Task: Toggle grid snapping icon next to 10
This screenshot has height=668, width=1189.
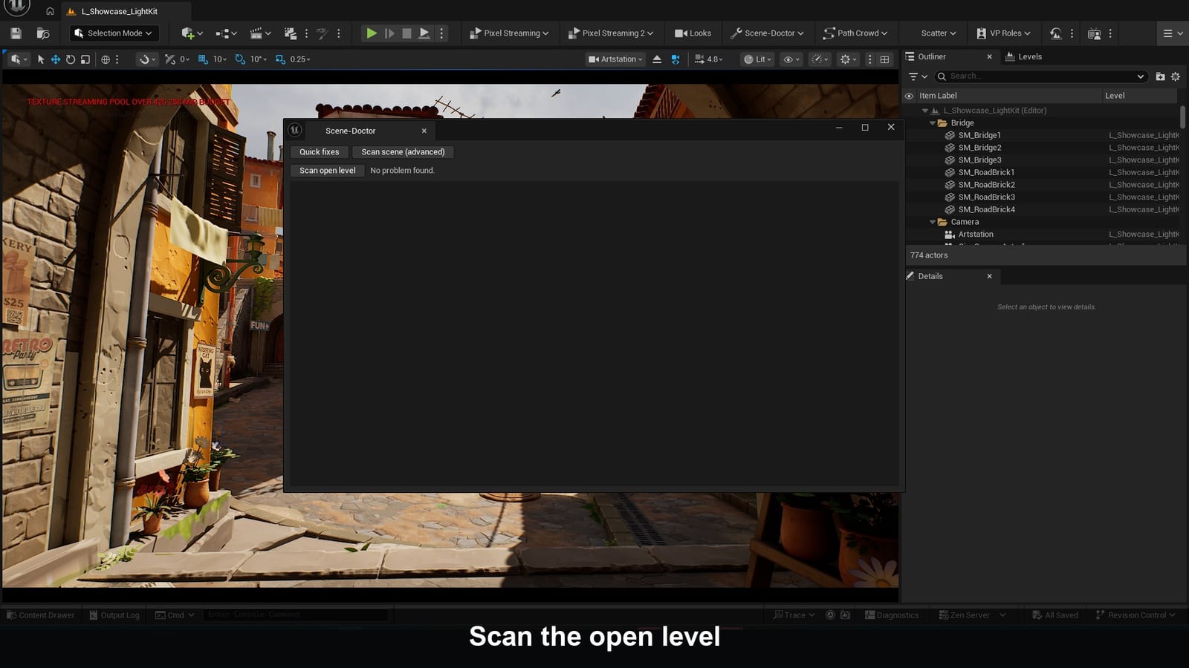Action: coord(203,59)
